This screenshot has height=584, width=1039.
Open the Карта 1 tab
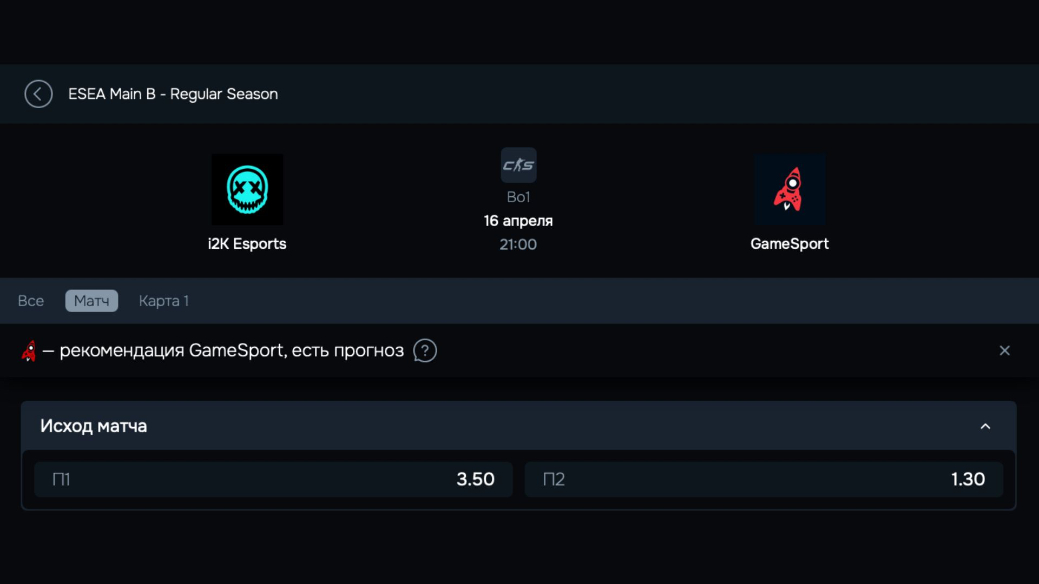tap(163, 301)
